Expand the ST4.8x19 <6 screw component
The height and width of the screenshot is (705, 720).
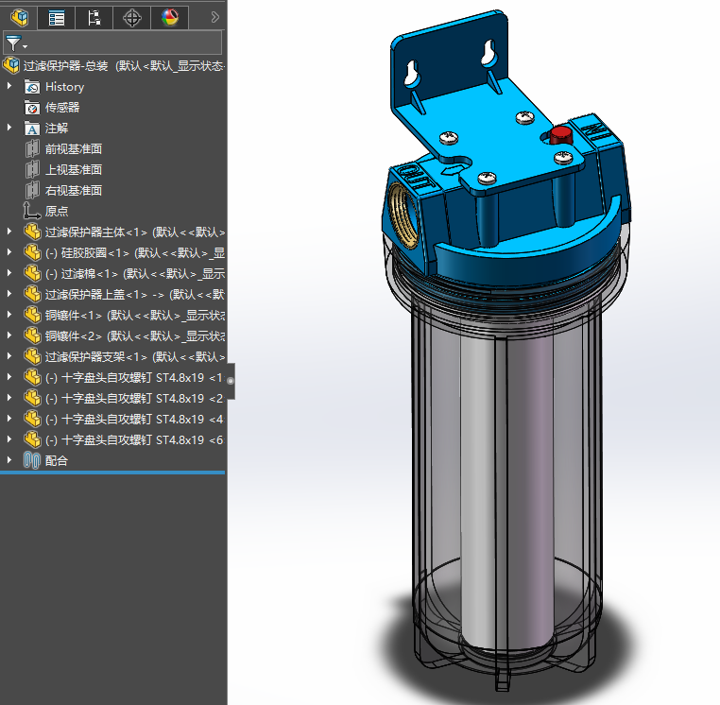point(9,439)
